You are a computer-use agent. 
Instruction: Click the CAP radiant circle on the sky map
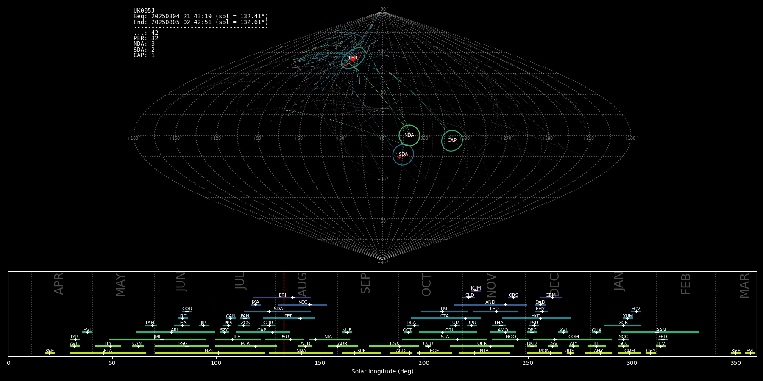[x=452, y=141]
